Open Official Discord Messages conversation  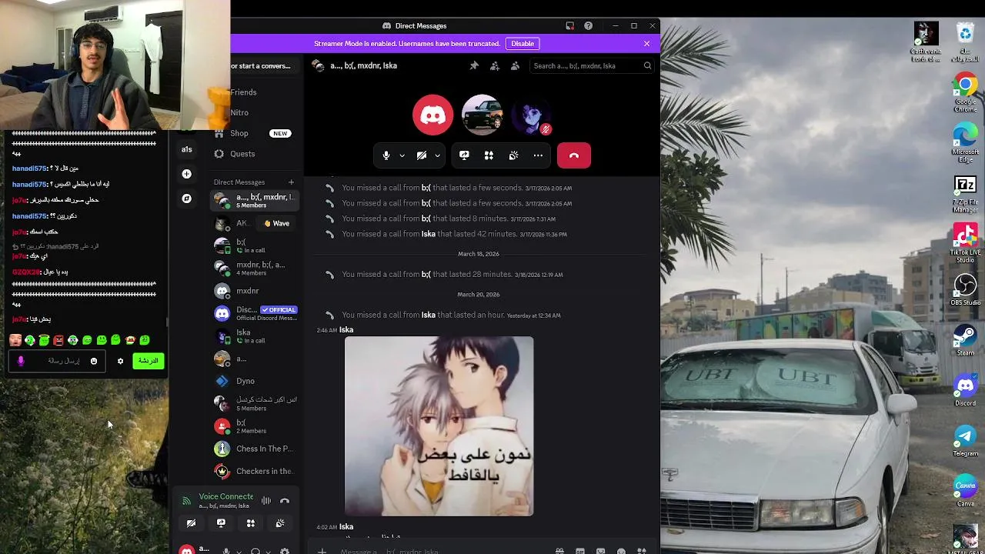[x=254, y=313]
